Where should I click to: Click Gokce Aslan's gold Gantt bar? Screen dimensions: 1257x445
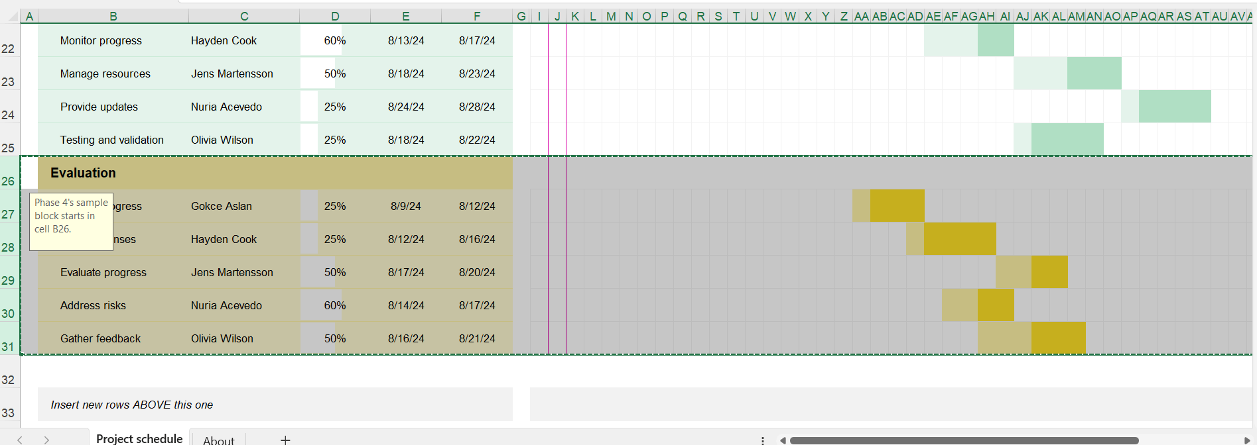[x=897, y=206]
